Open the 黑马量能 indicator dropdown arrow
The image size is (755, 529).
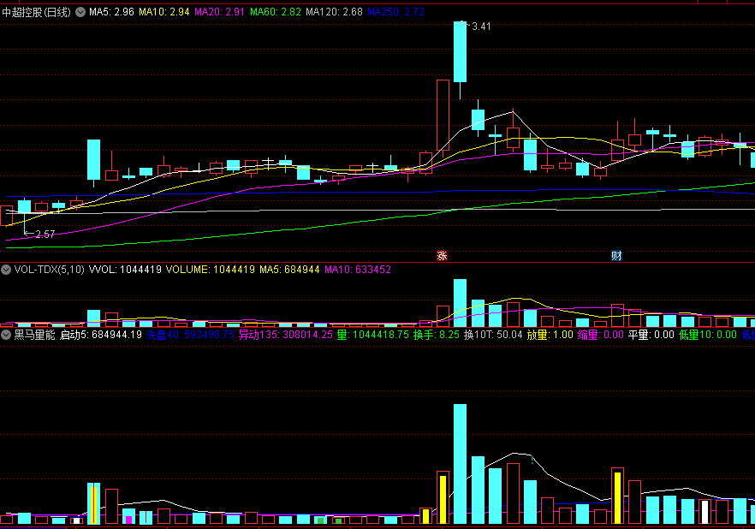point(6,335)
